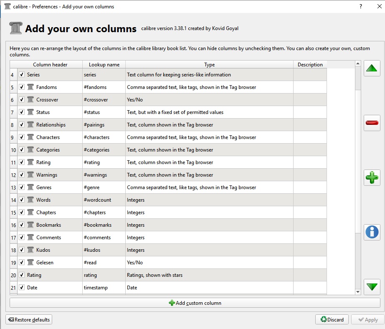385x329 pixels.
Task: Click the Lookup name column heading
Action: pos(104,65)
